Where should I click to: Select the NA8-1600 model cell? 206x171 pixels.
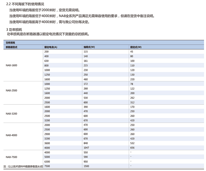pos(12,65)
